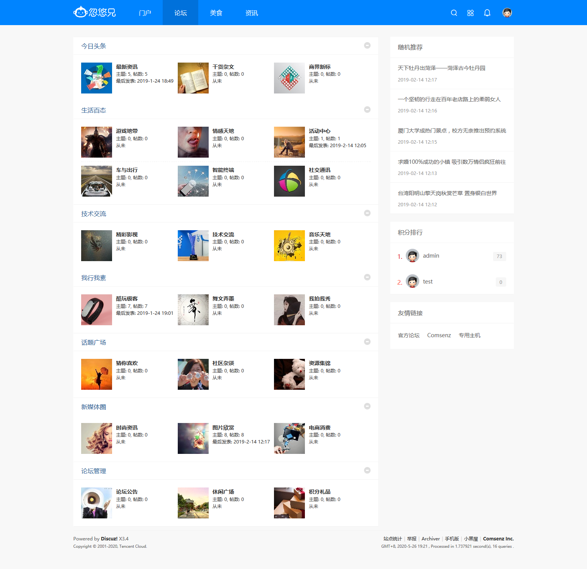Open the 今日头条 category title link
This screenshot has height=569, width=587.
click(94, 46)
